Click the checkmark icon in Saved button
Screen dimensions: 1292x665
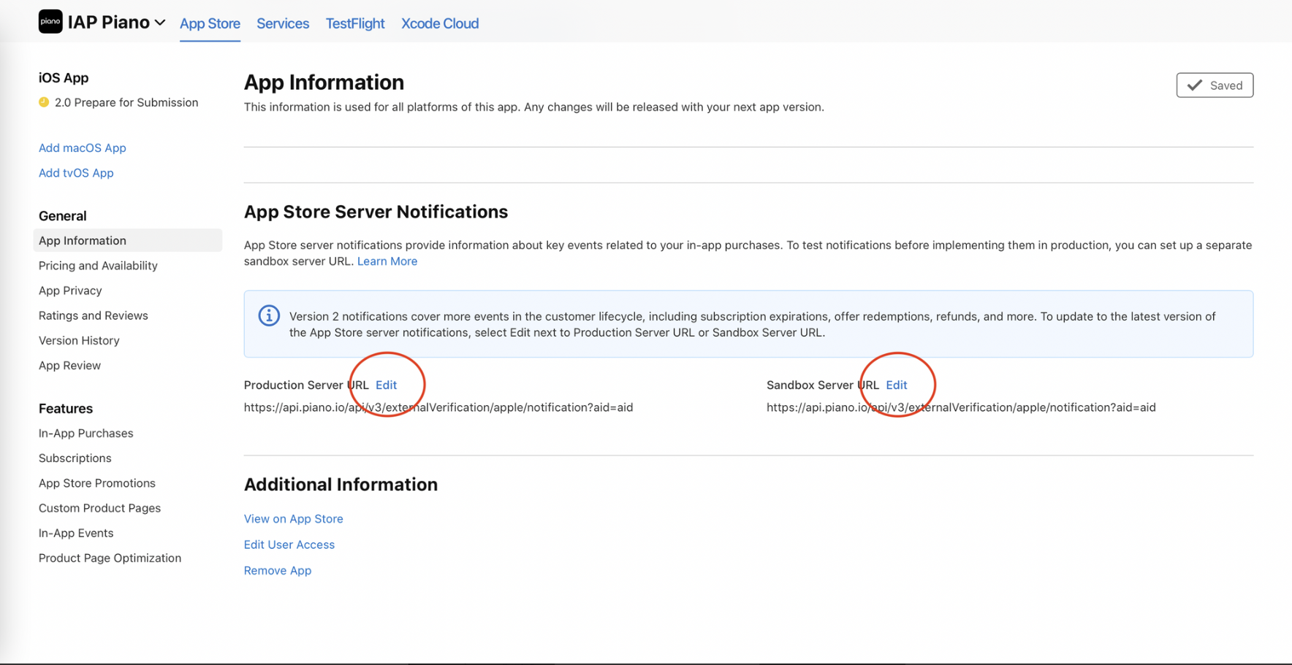point(1195,85)
